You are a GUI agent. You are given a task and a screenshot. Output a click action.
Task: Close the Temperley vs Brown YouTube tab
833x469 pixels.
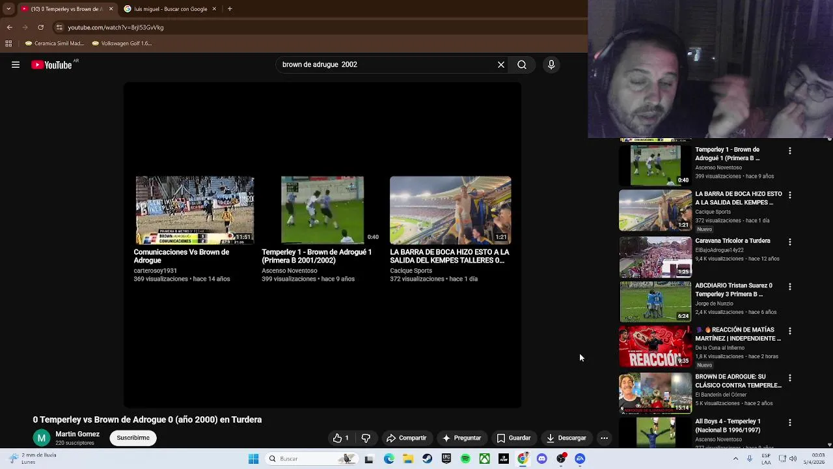(111, 9)
